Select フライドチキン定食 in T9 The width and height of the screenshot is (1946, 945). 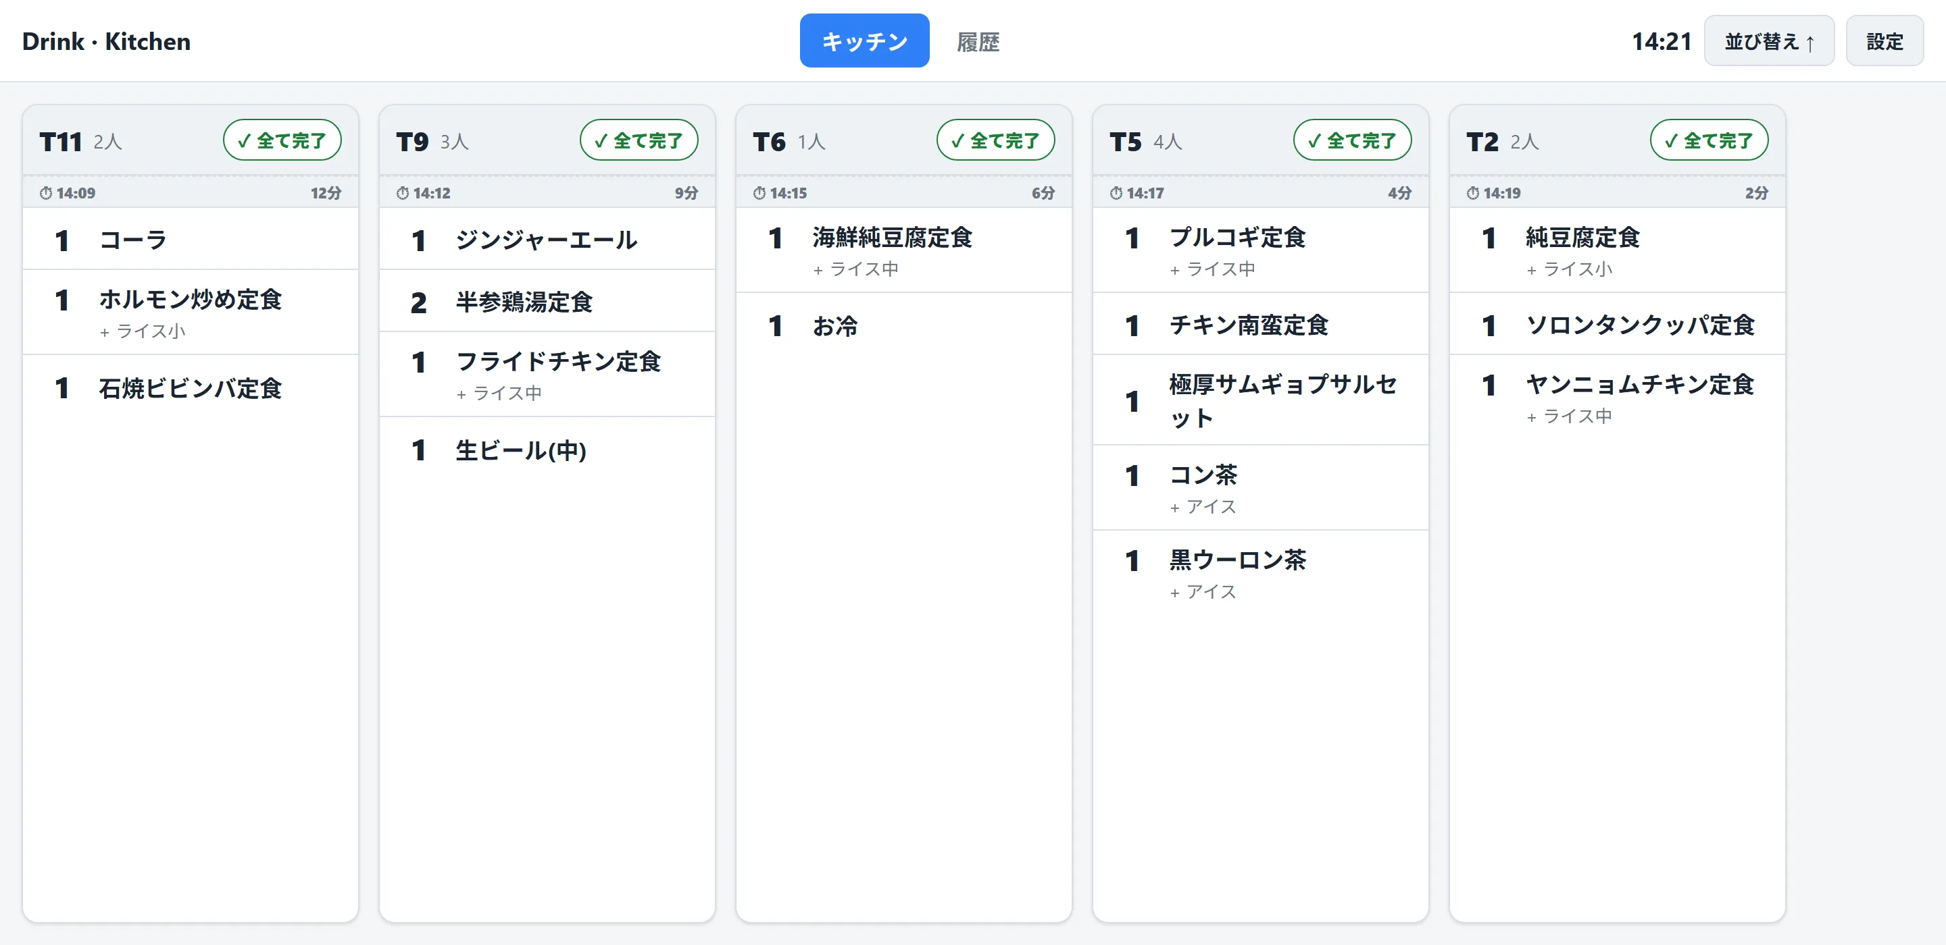click(x=547, y=375)
